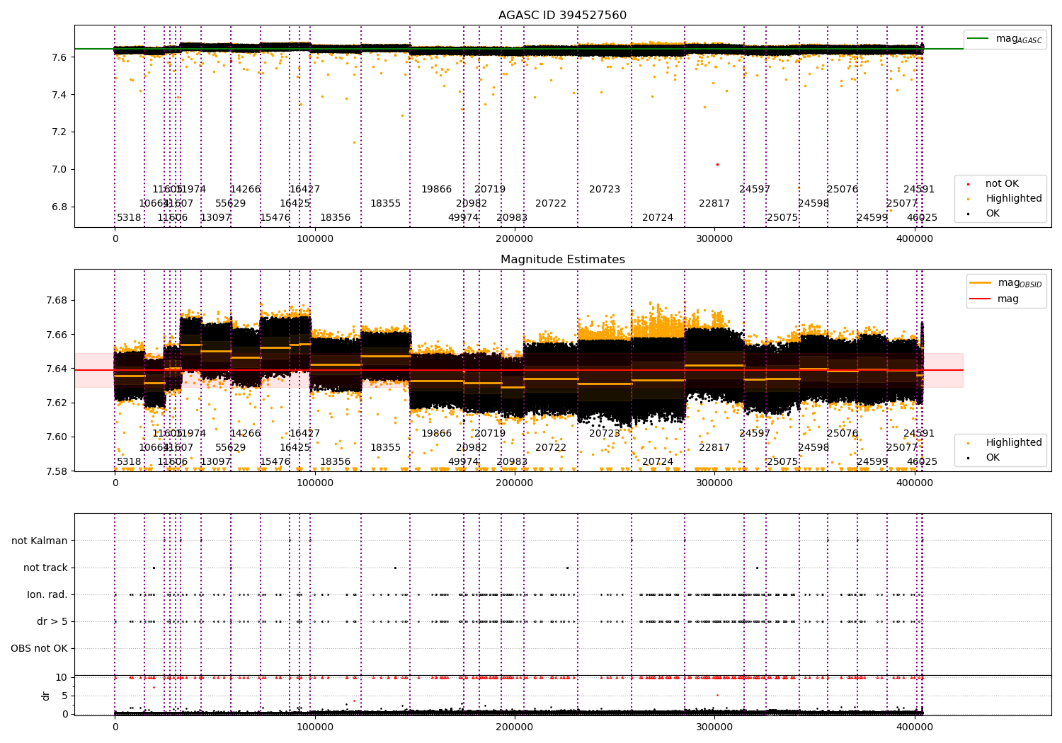
Task: Click the 'not Kalman' axis label
Action: point(40,541)
